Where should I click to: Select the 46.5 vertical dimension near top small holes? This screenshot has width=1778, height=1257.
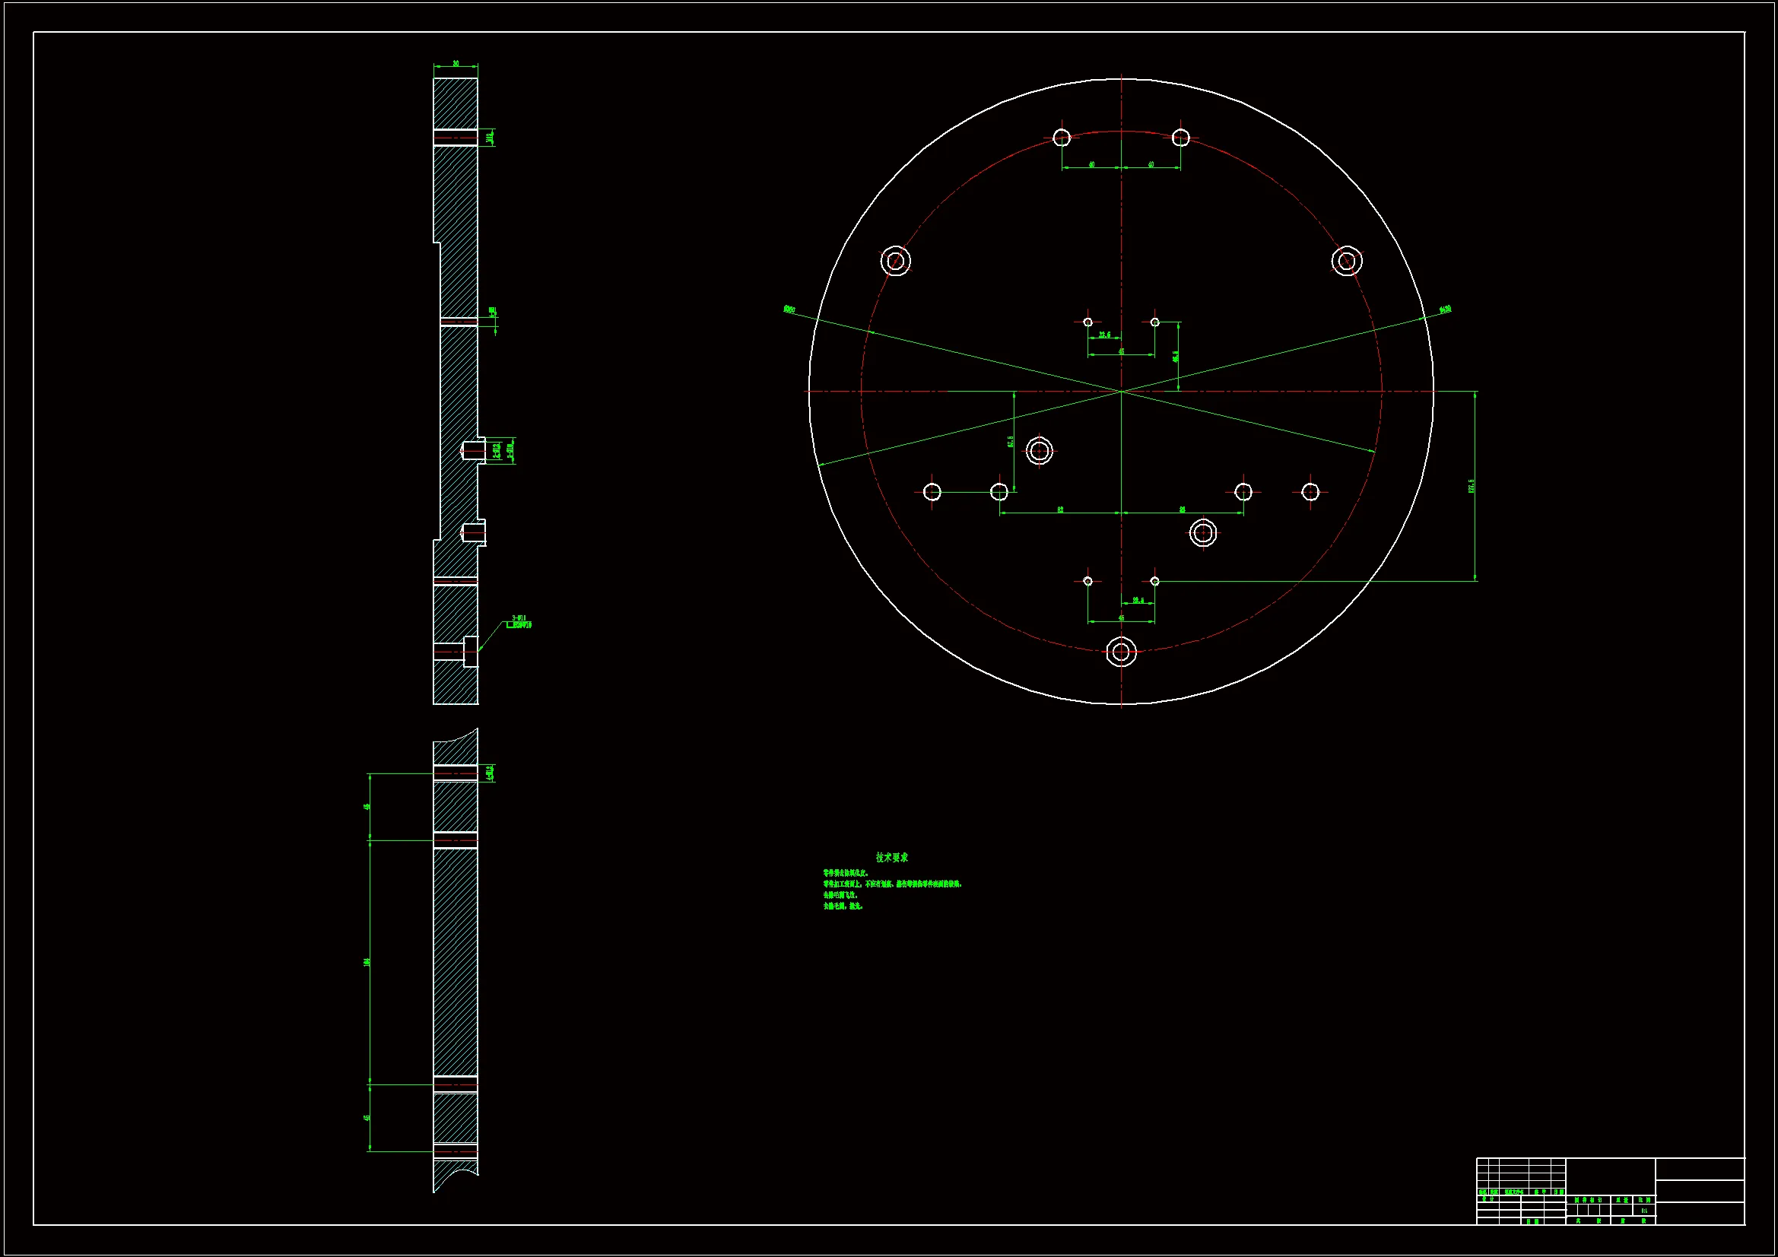click(1175, 357)
